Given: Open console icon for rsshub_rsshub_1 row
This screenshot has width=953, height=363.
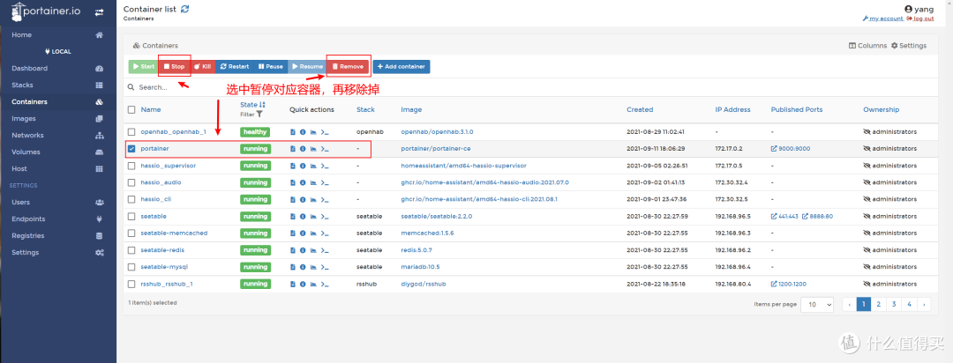Looking at the screenshot, I should (x=324, y=284).
